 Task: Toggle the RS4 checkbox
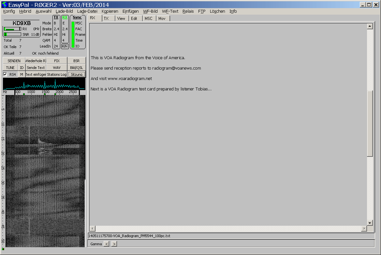coord(5,74)
